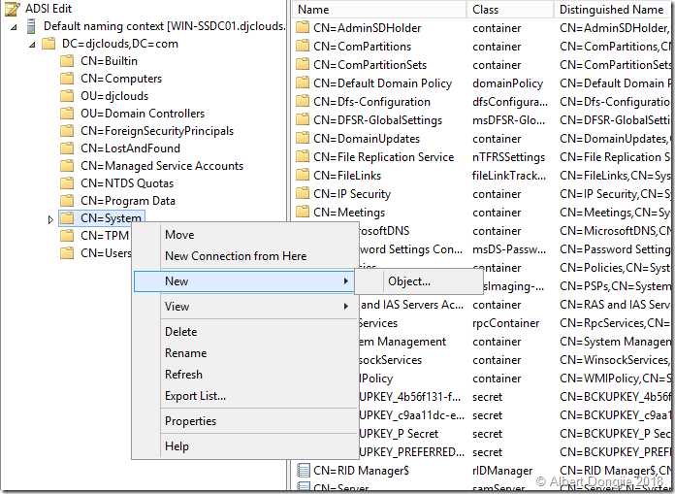Click folder icon beside CN=Managed Service Accounts

67,166
